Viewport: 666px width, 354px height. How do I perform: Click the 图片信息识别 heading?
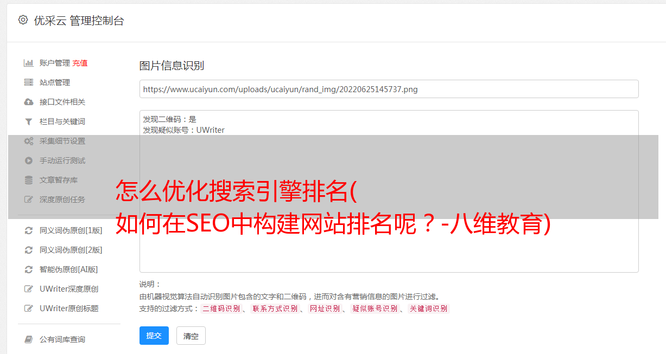point(172,66)
